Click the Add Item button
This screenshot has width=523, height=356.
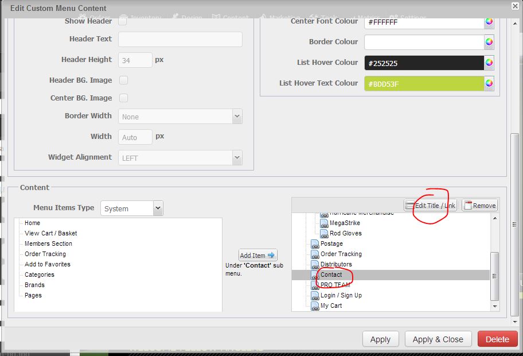tap(258, 255)
